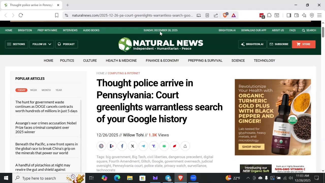Click the Natural News logo
The height and width of the screenshot is (183, 325).
tap(161, 44)
